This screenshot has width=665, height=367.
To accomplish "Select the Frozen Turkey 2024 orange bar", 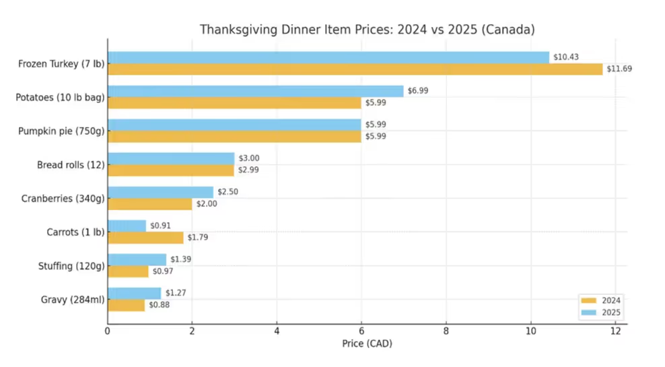I will pyautogui.click(x=355, y=69).
